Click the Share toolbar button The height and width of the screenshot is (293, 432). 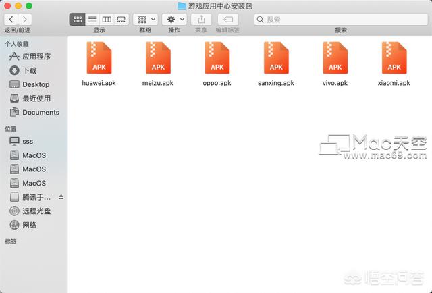point(201,20)
